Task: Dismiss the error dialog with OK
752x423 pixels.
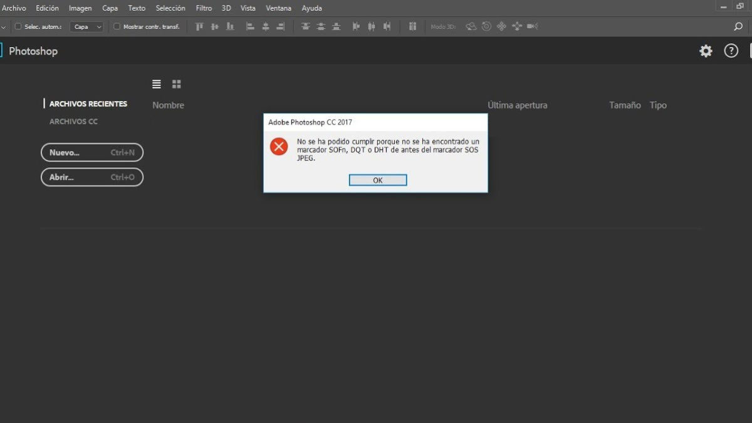Action: [x=378, y=180]
